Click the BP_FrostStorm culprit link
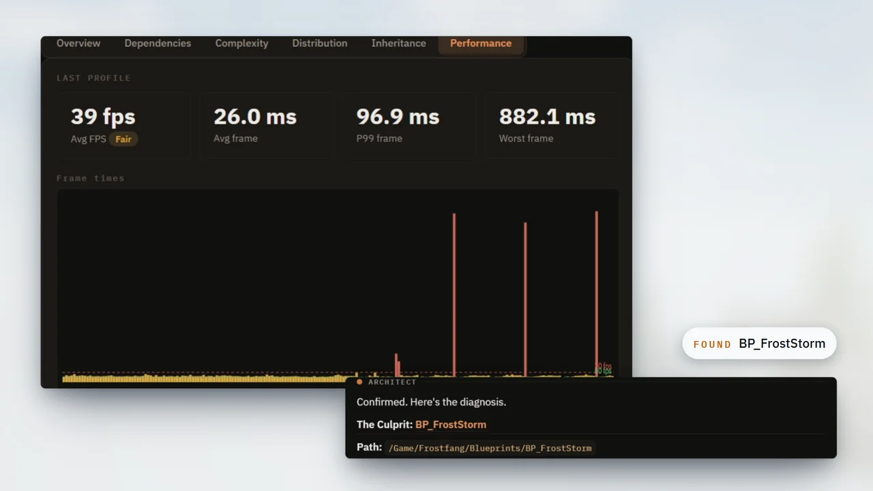The height and width of the screenshot is (491, 873). pos(451,424)
